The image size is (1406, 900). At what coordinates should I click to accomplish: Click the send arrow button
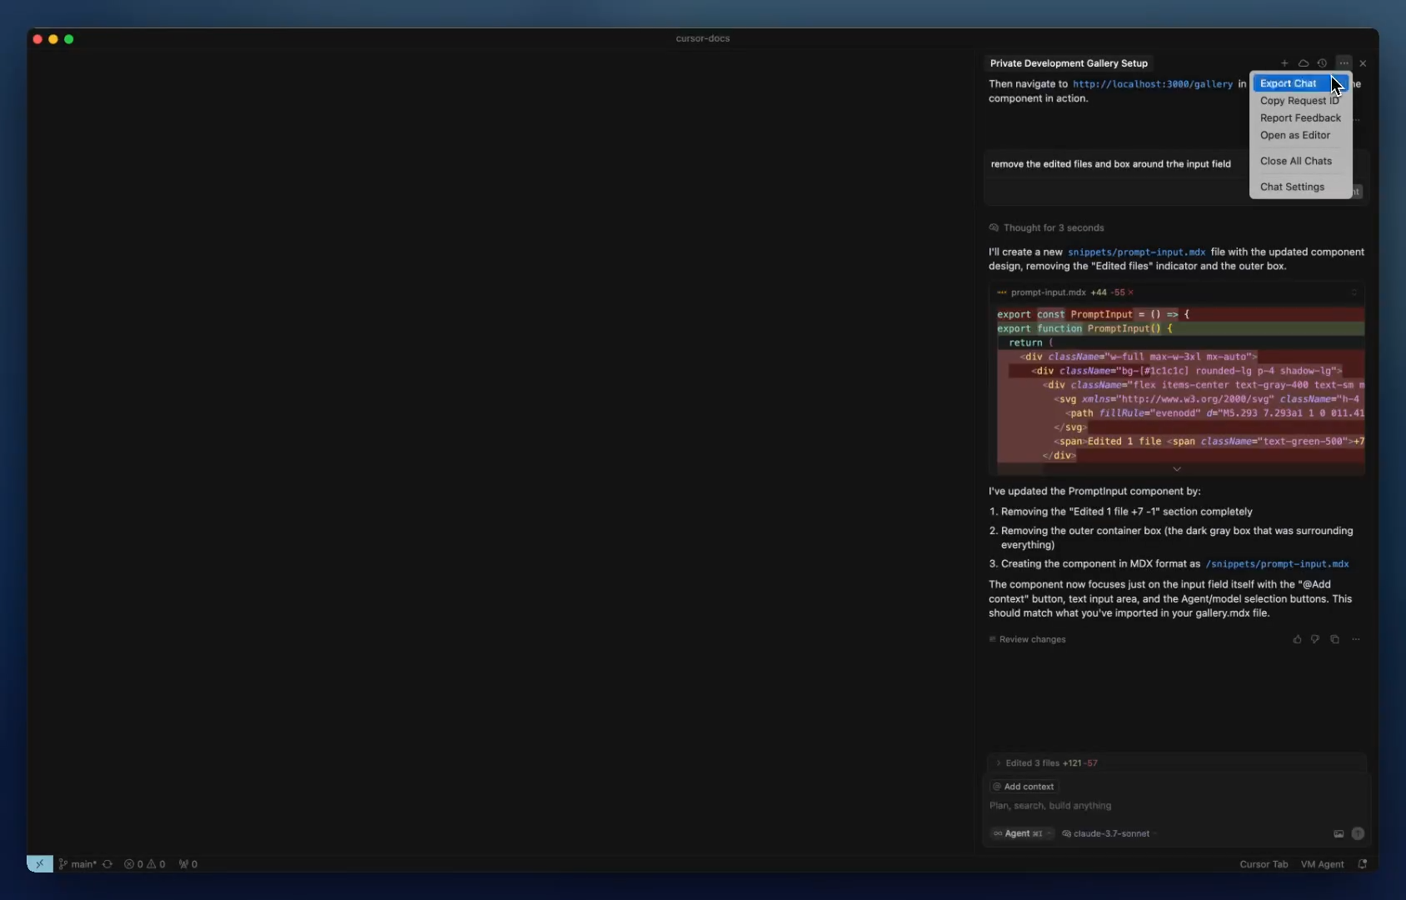click(x=1358, y=834)
